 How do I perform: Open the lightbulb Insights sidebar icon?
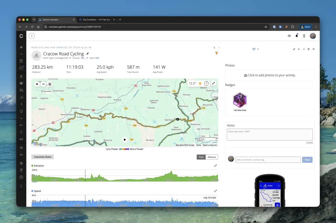(x=21, y=132)
